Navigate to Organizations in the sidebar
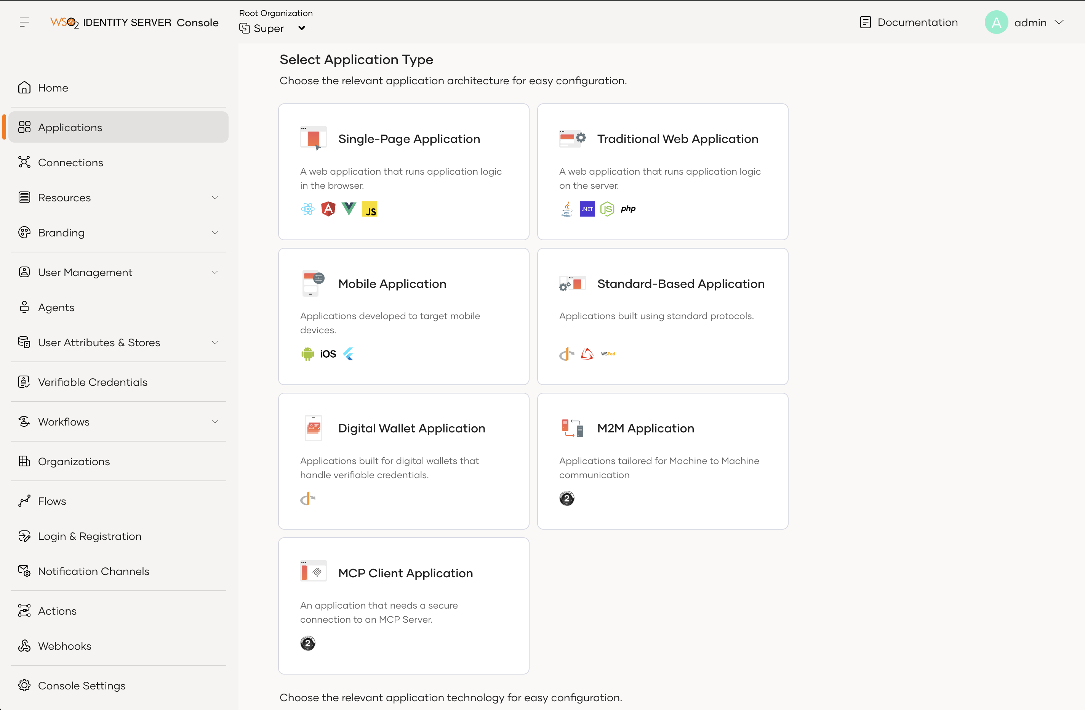The height and width of the screenshot is (710, 1085). pyautogui.click(x=118, y=461)
